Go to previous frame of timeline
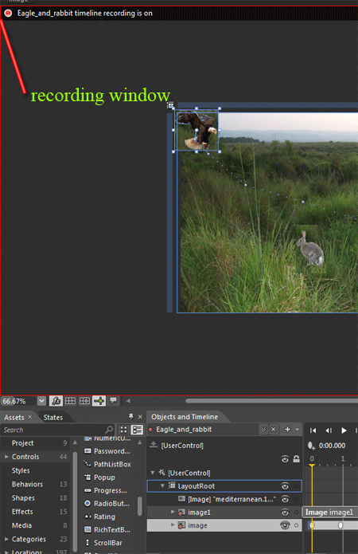The height and width of the screenshot is (554, 358). (329, 430)
